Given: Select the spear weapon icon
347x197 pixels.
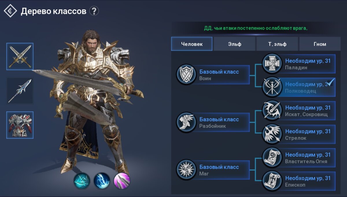Looking at the screenshot, I should click(20, 91).
